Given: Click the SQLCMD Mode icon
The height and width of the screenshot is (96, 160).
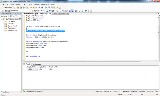Looking at the screenshot, I should click(66, 11).
